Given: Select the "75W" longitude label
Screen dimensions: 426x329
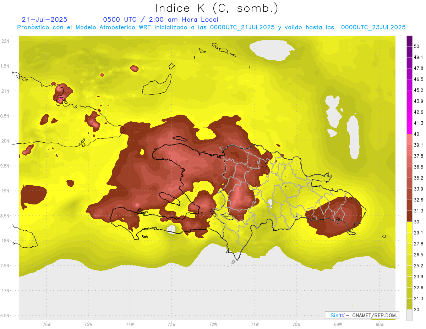Looking at the screenshot, I should 88,324.
